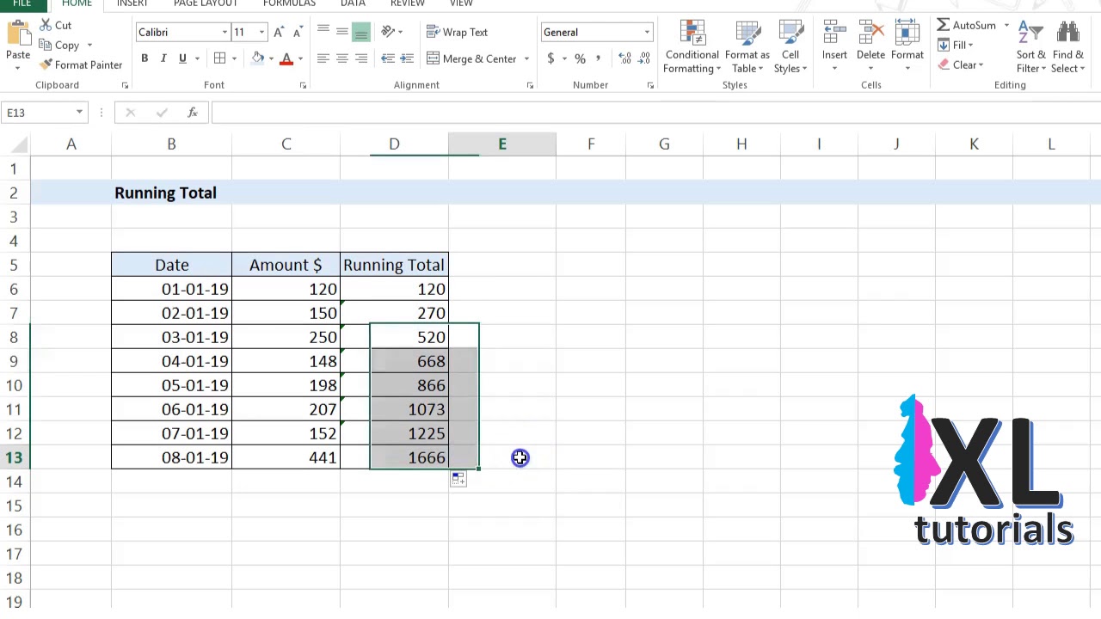
Task: Open the Calibri font name dropdown
Action: tap(225, 32)
